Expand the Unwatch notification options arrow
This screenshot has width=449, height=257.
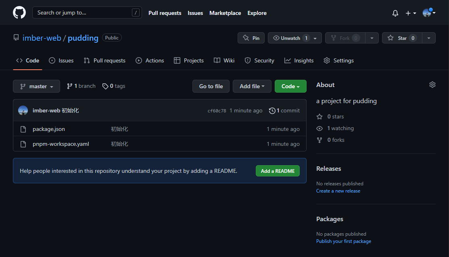coord(315,38)
